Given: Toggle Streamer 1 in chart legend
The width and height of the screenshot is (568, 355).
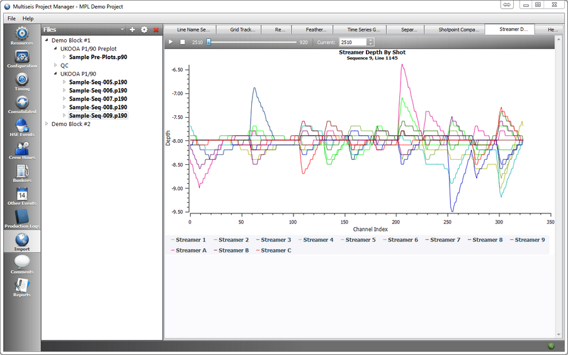Looking at the screenshot, I should 188,240.
